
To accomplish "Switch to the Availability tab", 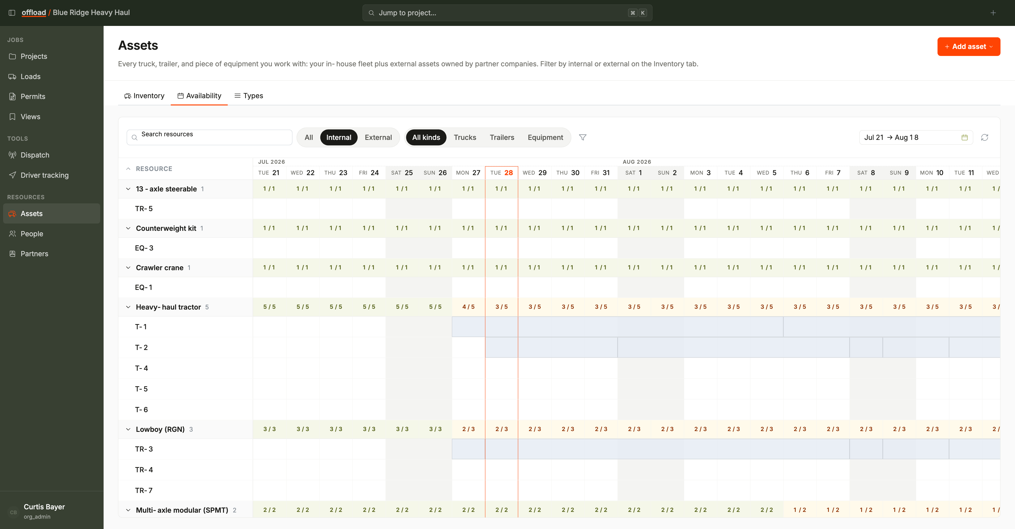I will pyautogui.click(x=199, y=96).
